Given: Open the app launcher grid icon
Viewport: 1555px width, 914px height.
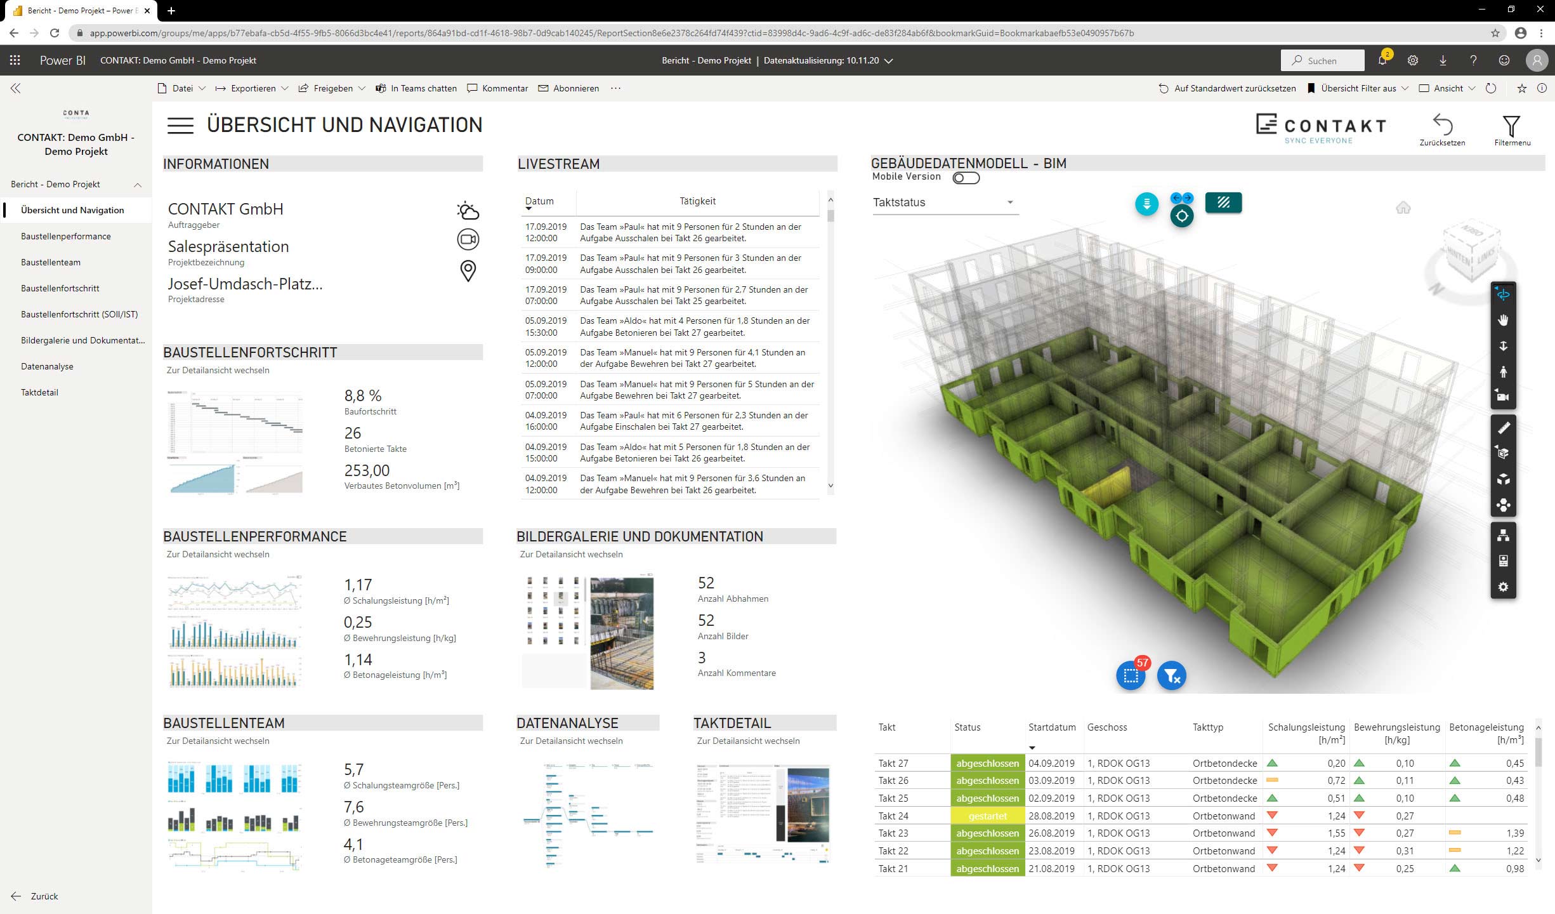Looking at the screenshot, I should [15, 60].
